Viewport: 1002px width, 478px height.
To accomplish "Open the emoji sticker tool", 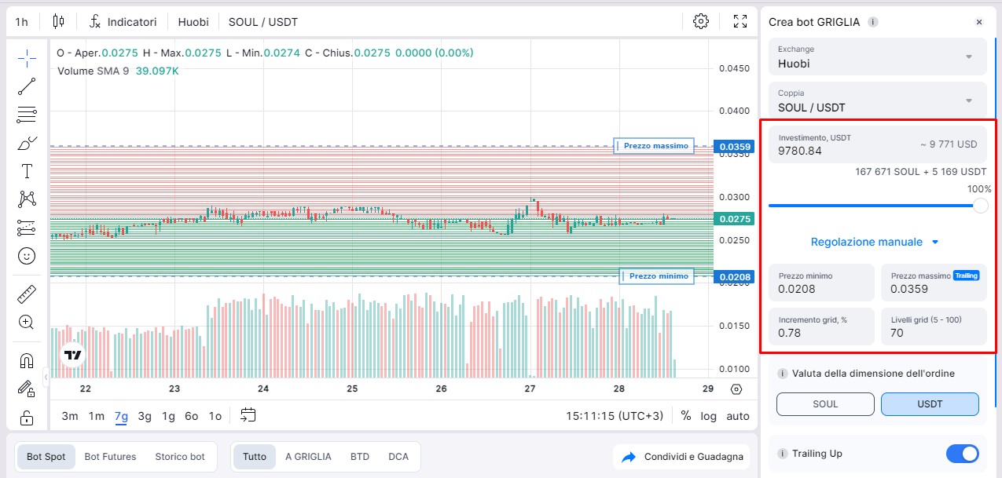I will click(x=27, y=256).
